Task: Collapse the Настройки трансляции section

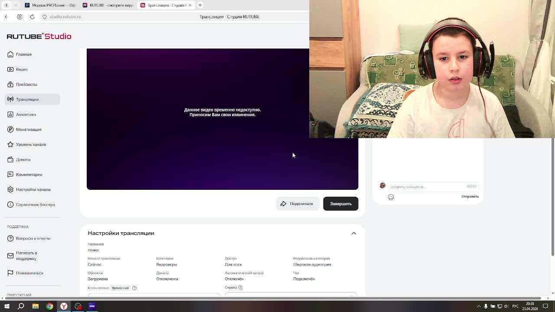Action: 354,233
